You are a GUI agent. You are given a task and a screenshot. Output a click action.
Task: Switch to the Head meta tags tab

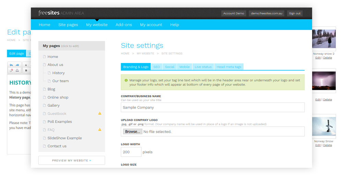(229, 67)
